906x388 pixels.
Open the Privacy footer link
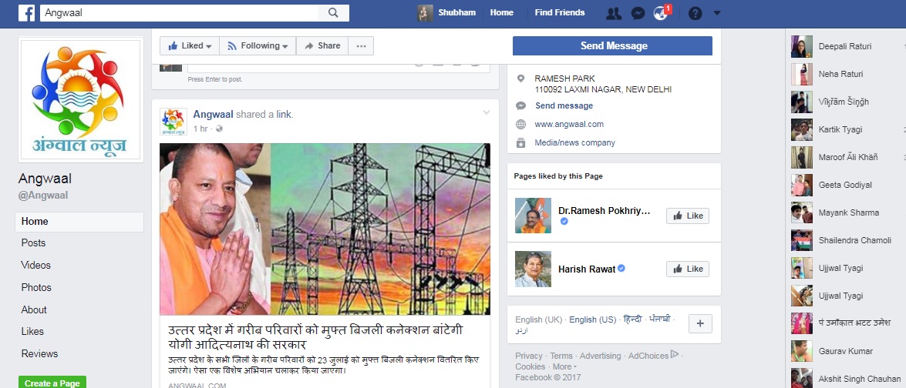[529, 356]
